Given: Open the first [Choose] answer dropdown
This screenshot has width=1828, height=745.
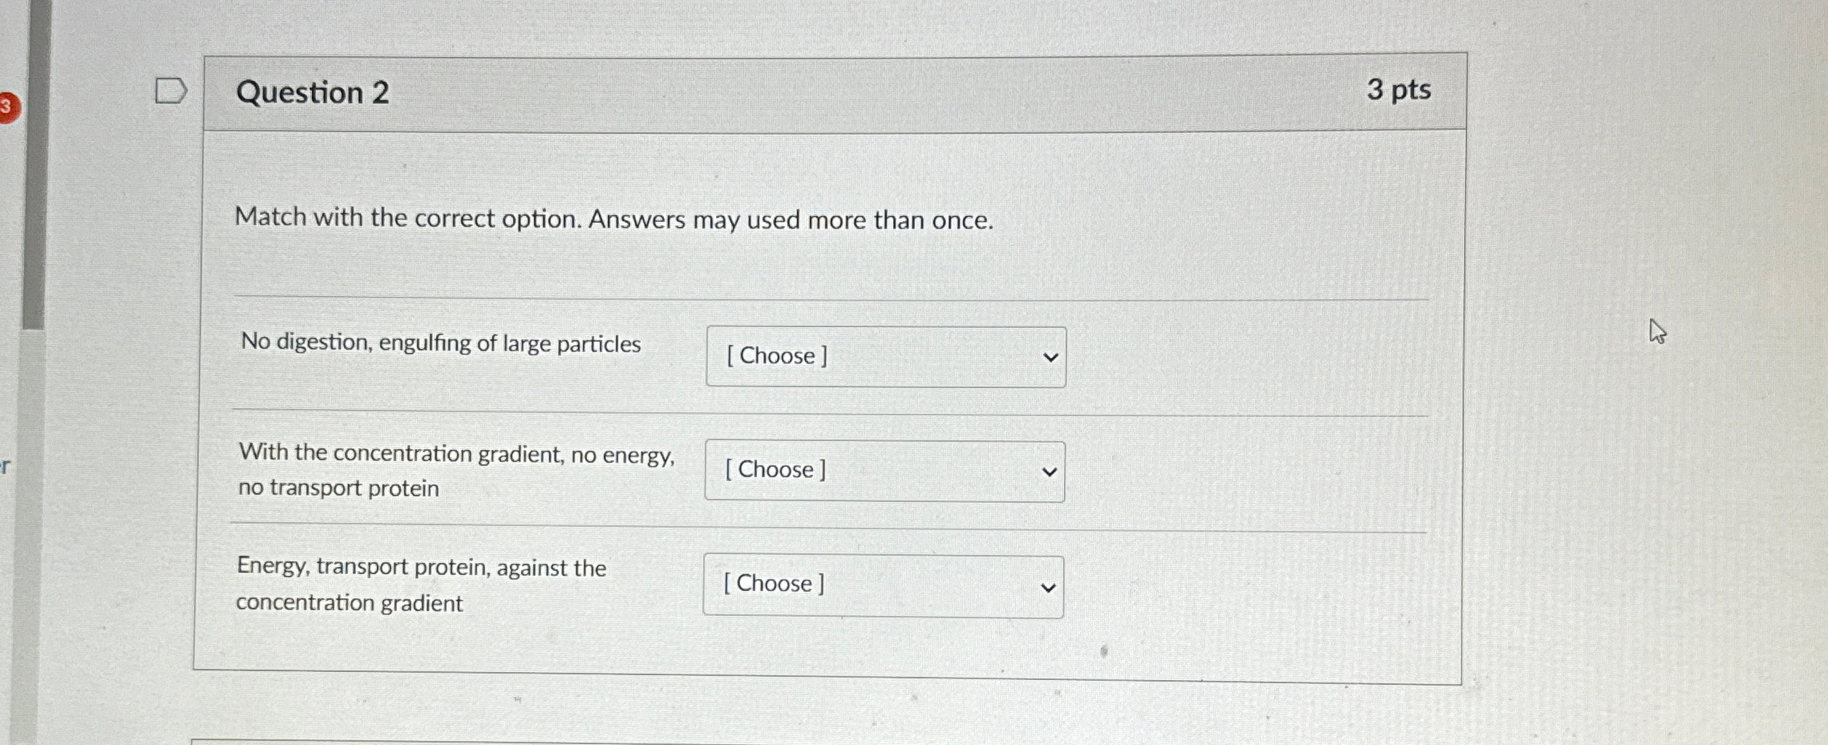Looking at the screenshot, I should coord(886,356).
